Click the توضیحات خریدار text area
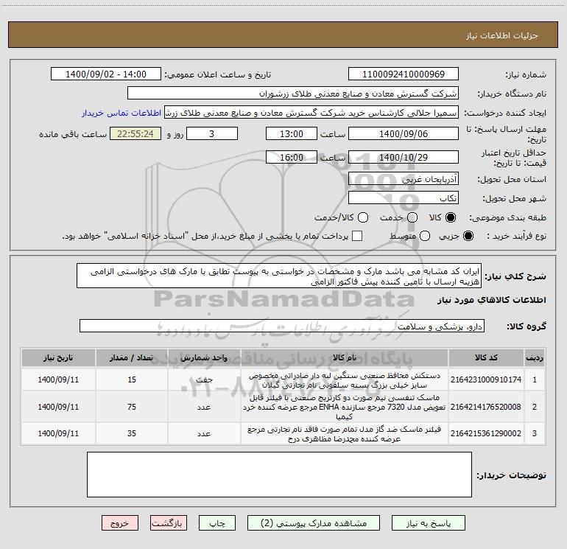The height and width of the screenshot is (549, 567). [x=279, y=475]
